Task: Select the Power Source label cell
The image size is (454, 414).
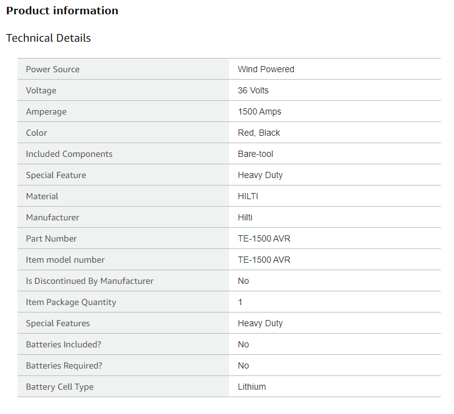Action: pos(123,69)
